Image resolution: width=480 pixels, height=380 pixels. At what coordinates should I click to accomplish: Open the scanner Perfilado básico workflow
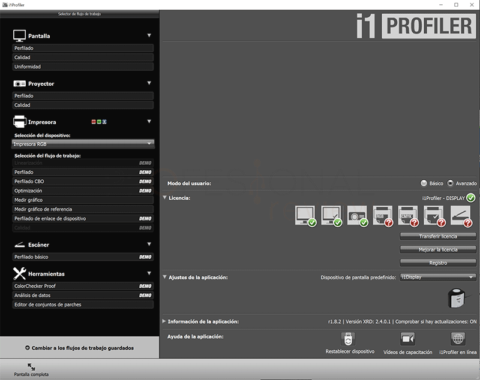pyautogui.click(x=83, y=257)
